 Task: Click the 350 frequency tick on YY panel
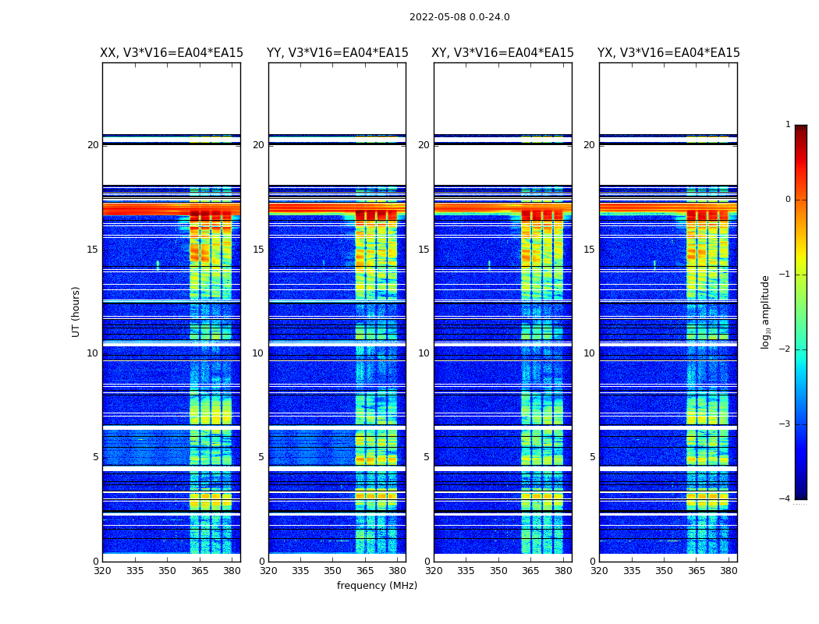(x=332, y=571)
